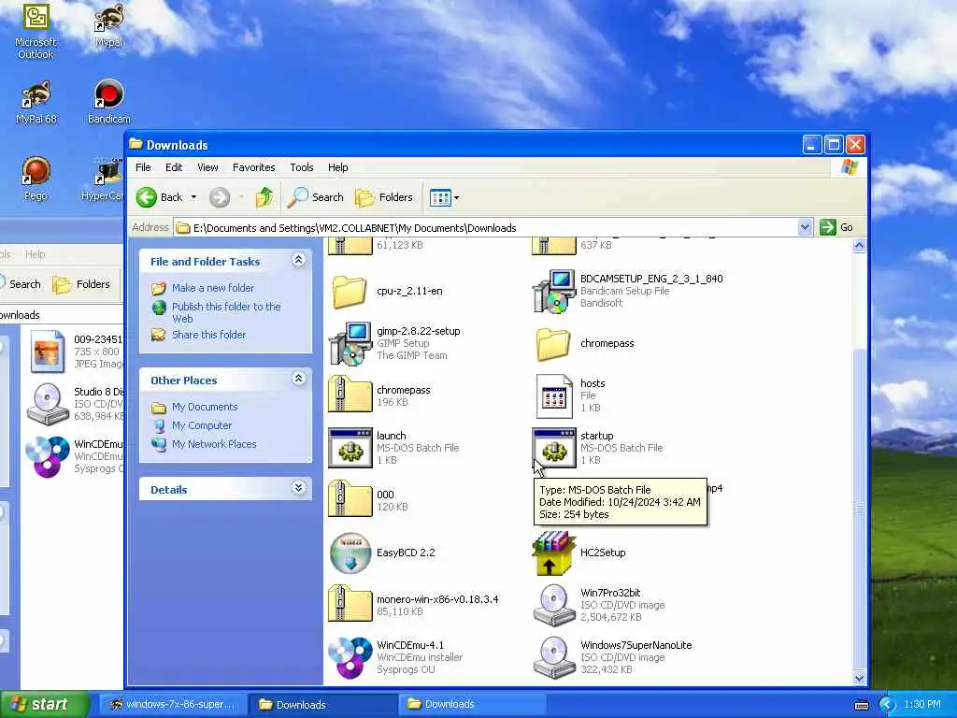Expand hidden system tray icons arrow
The image size is (957, 718).
[x=886, y=705]
